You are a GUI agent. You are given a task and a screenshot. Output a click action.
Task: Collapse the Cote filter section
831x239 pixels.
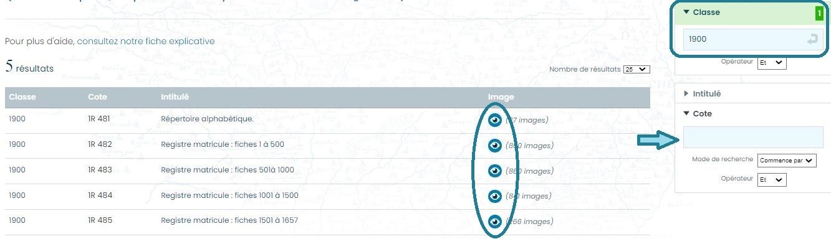tap(698, 113)
